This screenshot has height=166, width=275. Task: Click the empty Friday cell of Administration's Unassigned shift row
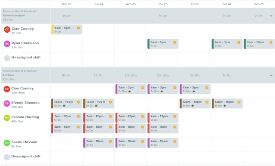click(195, 60)
